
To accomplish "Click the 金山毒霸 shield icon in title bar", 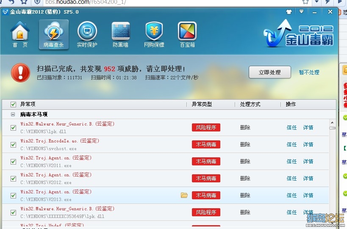I will point(6,12).
